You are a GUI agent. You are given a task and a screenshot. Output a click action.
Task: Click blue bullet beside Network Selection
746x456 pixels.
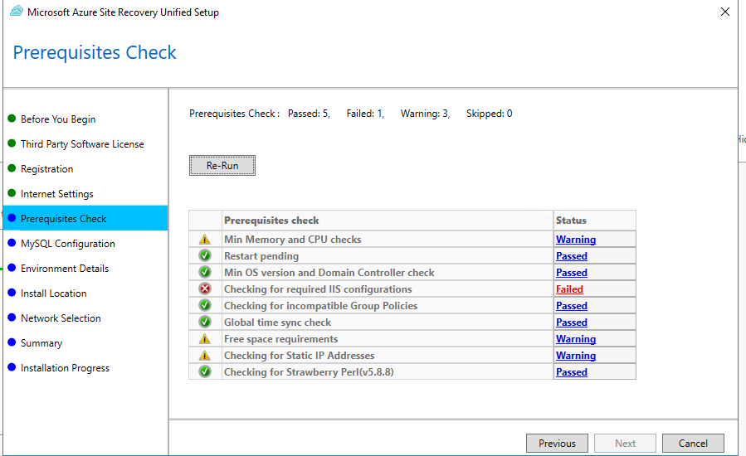coord(12,318)
